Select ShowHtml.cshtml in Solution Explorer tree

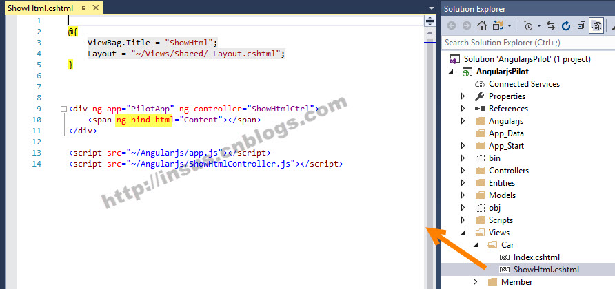(x=546, y=270)
